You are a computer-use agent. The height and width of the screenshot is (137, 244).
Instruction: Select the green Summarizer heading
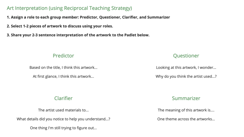click(x=186, y=98)
